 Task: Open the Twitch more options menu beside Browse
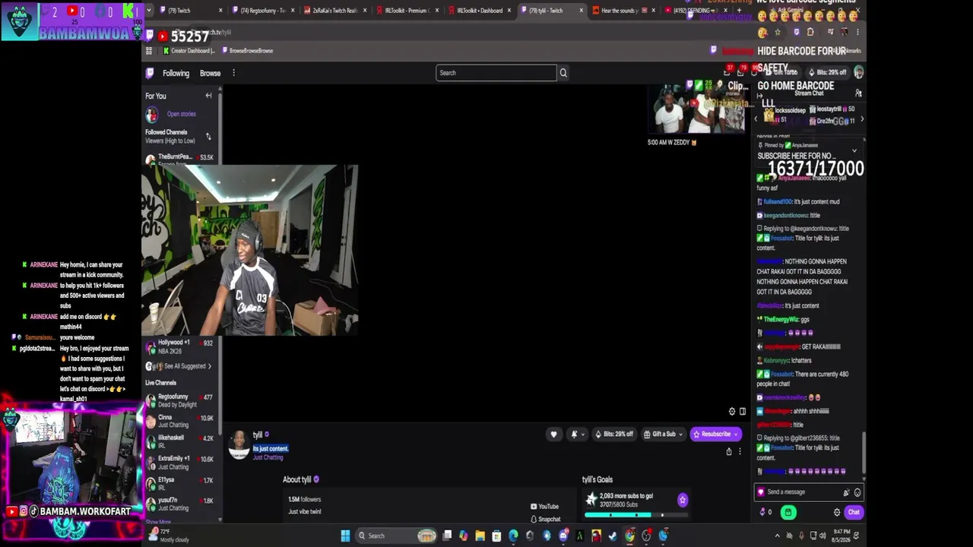click(233, 73)
